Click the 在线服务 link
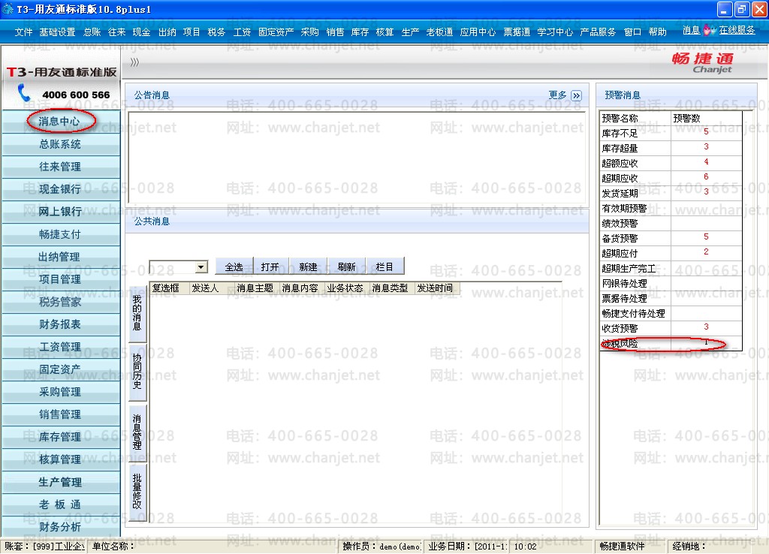The height and width of the screenshot is (554, 769). [737, 30]
